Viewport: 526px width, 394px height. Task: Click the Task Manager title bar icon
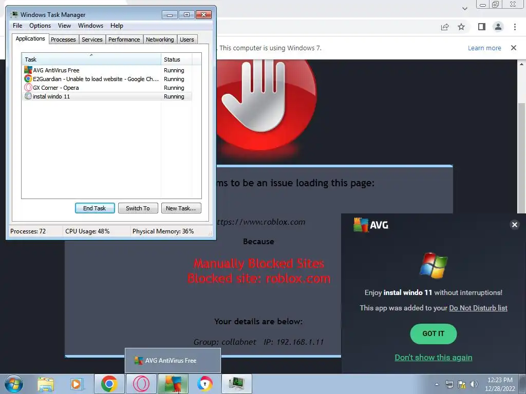14,14
